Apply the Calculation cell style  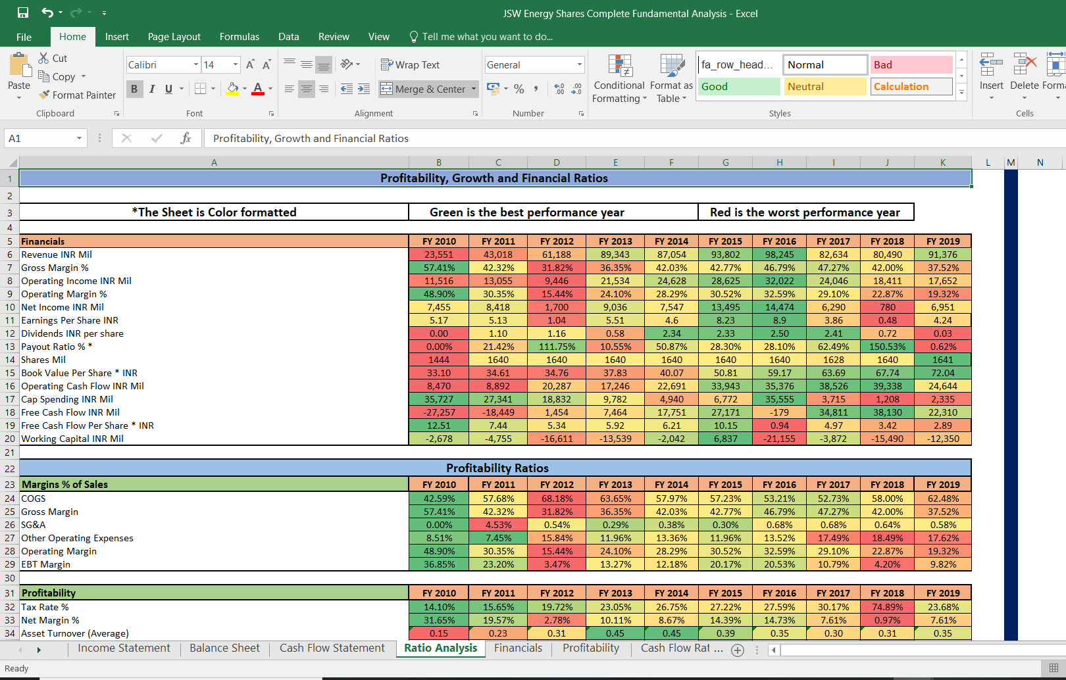tap(911, 86)
